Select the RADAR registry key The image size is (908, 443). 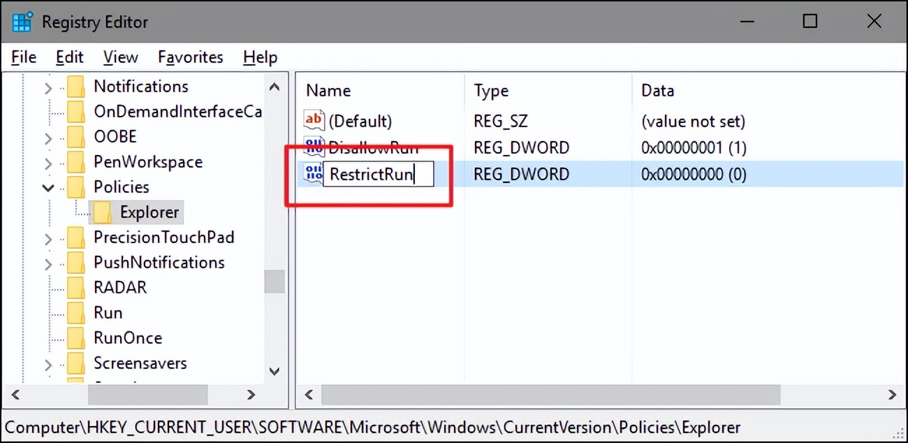119,287
